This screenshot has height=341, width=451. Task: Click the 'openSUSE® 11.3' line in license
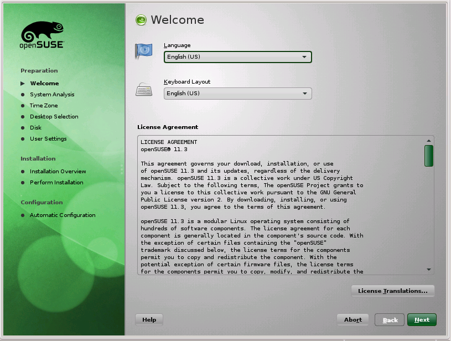pos(164,149)
